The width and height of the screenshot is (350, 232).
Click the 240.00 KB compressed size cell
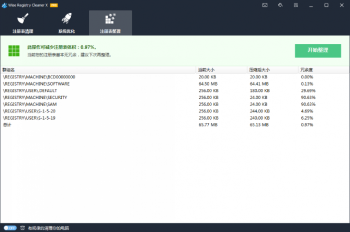[259, 118]
